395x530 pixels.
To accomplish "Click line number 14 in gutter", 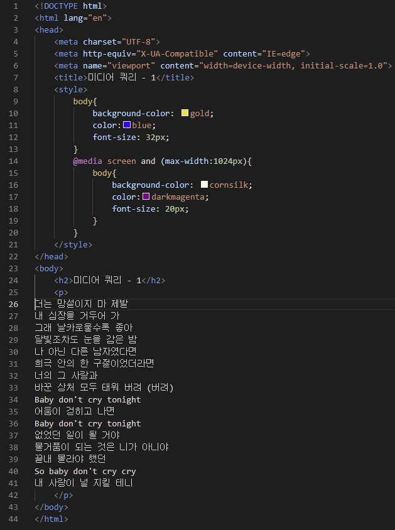I will point(13,161).
